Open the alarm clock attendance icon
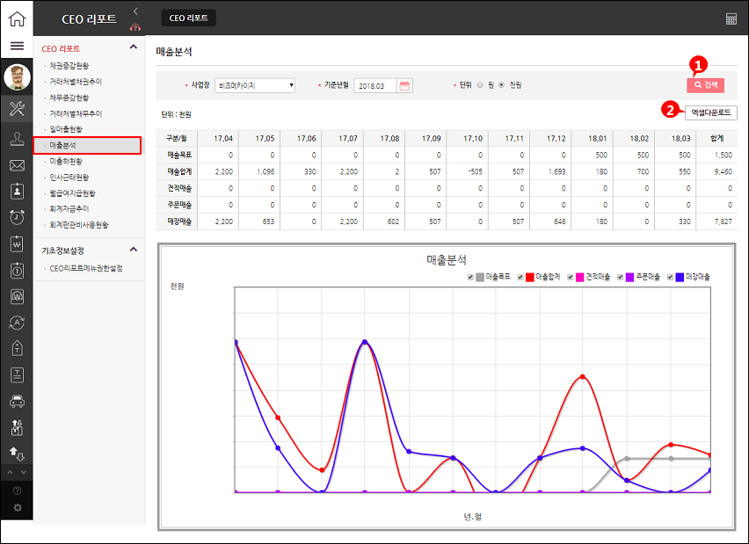 17,217
